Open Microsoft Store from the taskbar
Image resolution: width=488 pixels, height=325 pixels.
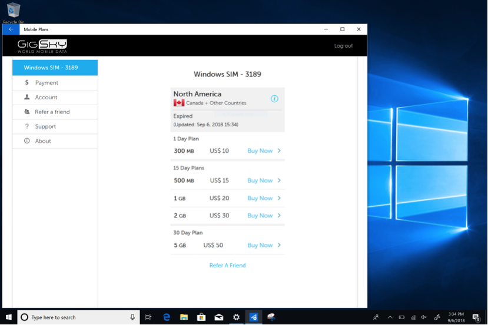(201, 317)
